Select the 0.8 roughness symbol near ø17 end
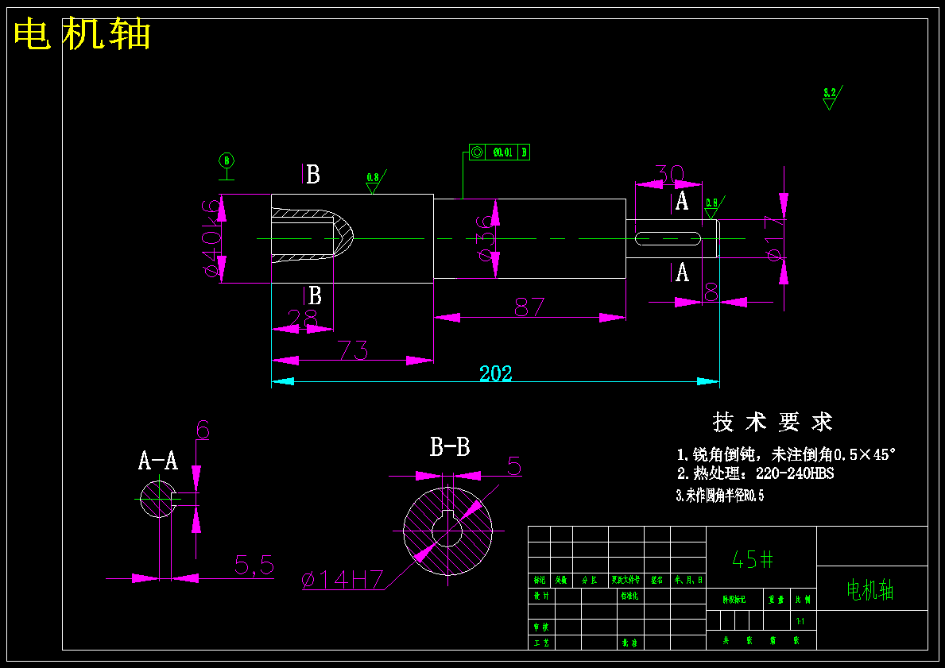Screen dimensions: 945x668 [714, 208]
